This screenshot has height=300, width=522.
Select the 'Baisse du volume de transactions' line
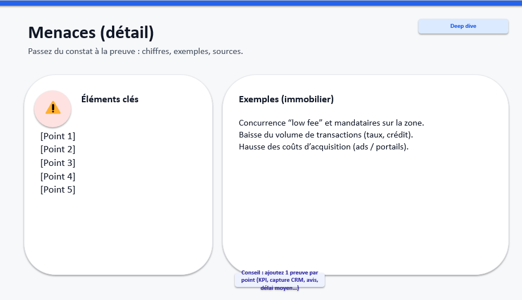click(326, 135)
